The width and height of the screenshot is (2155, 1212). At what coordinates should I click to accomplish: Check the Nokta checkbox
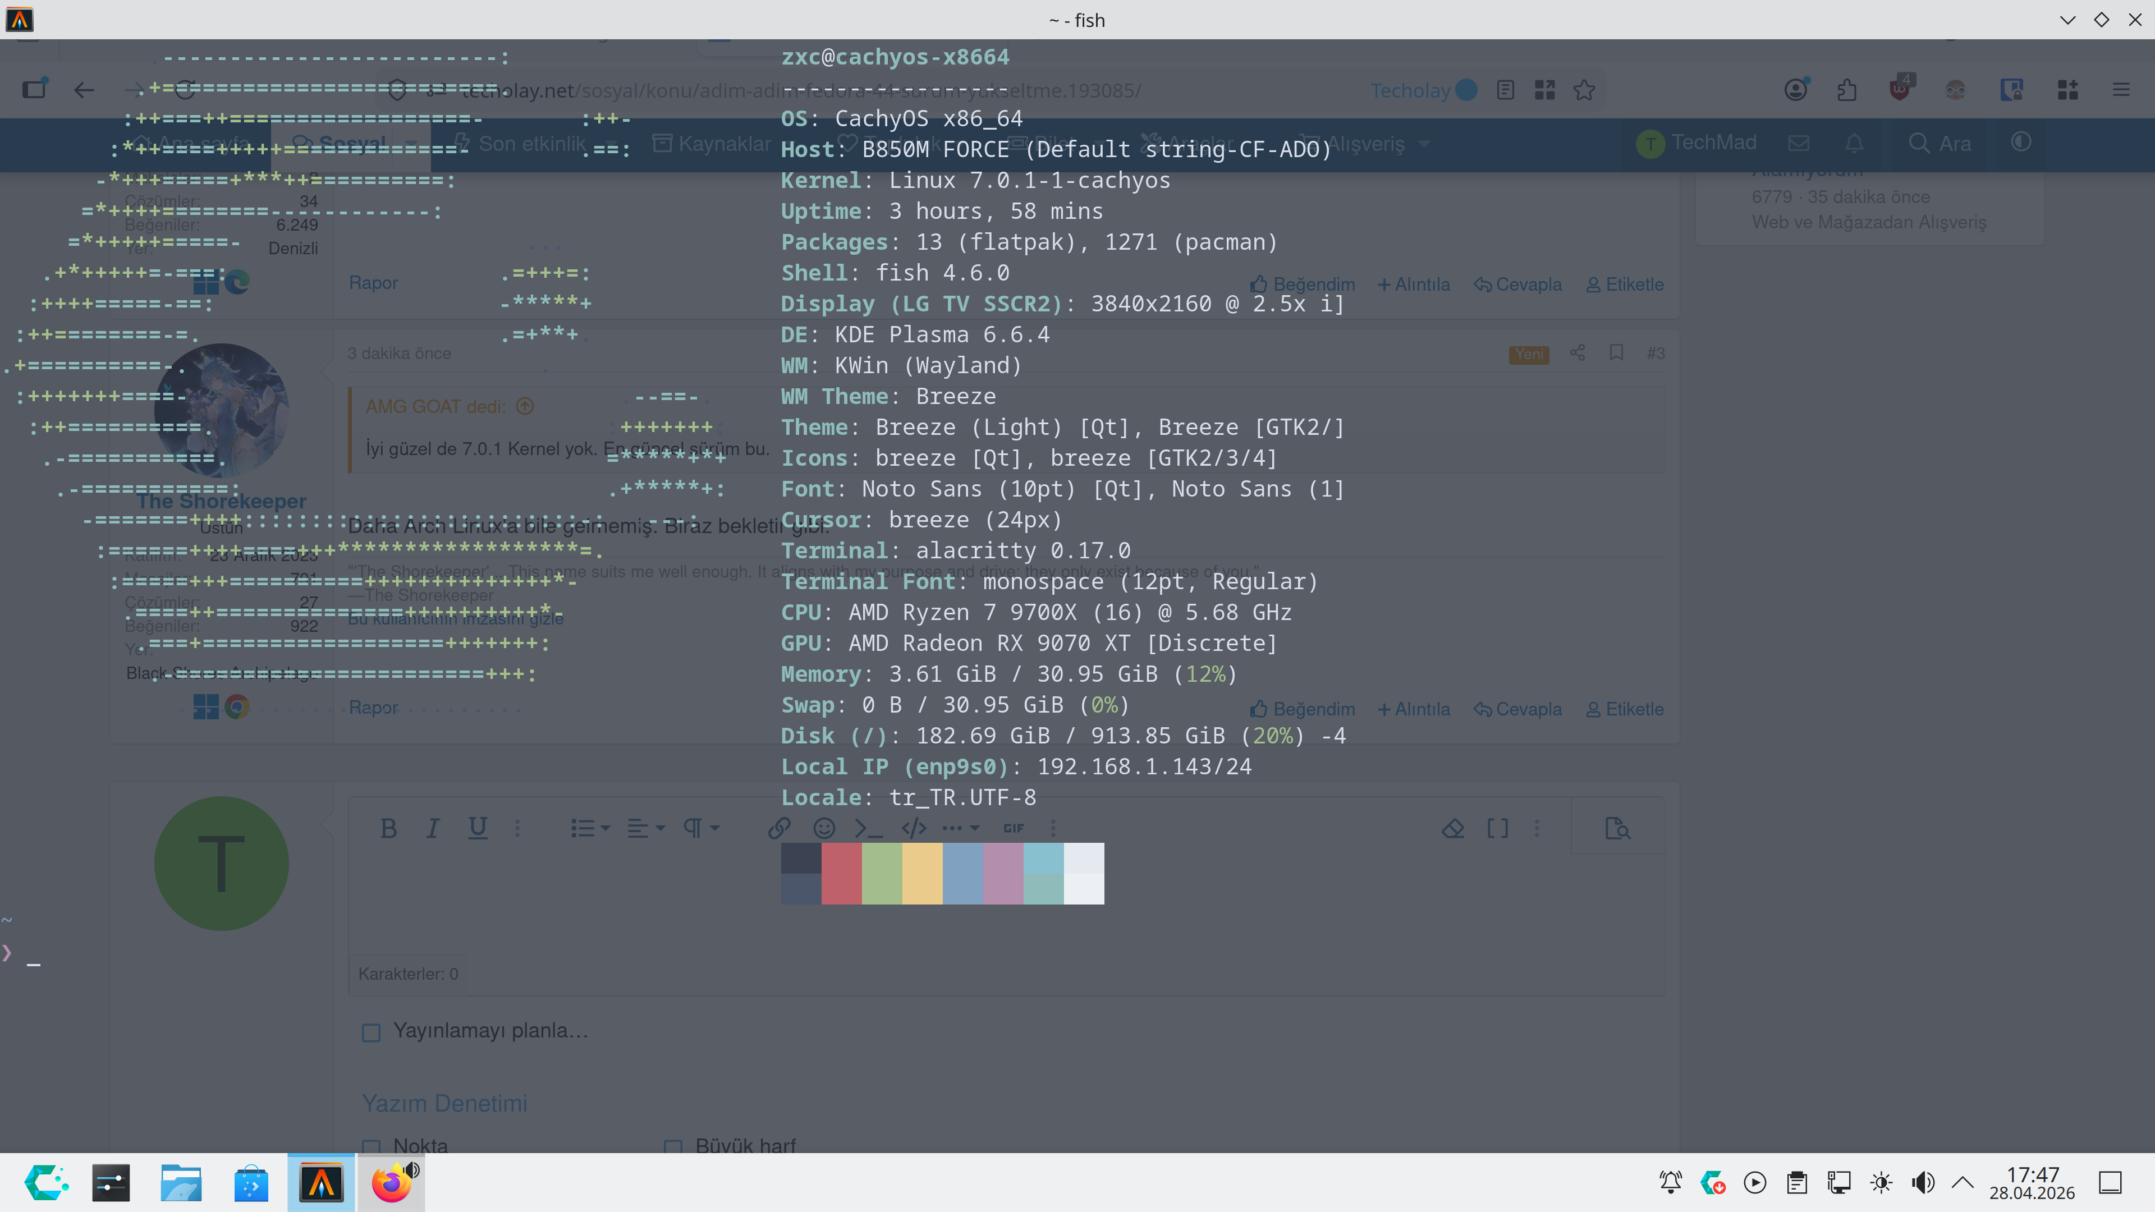click(370, 1147)
